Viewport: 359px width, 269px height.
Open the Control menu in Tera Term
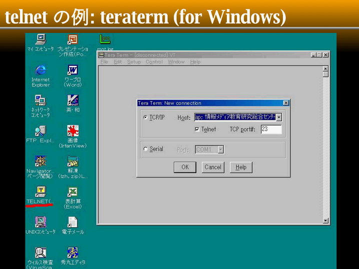154,62
